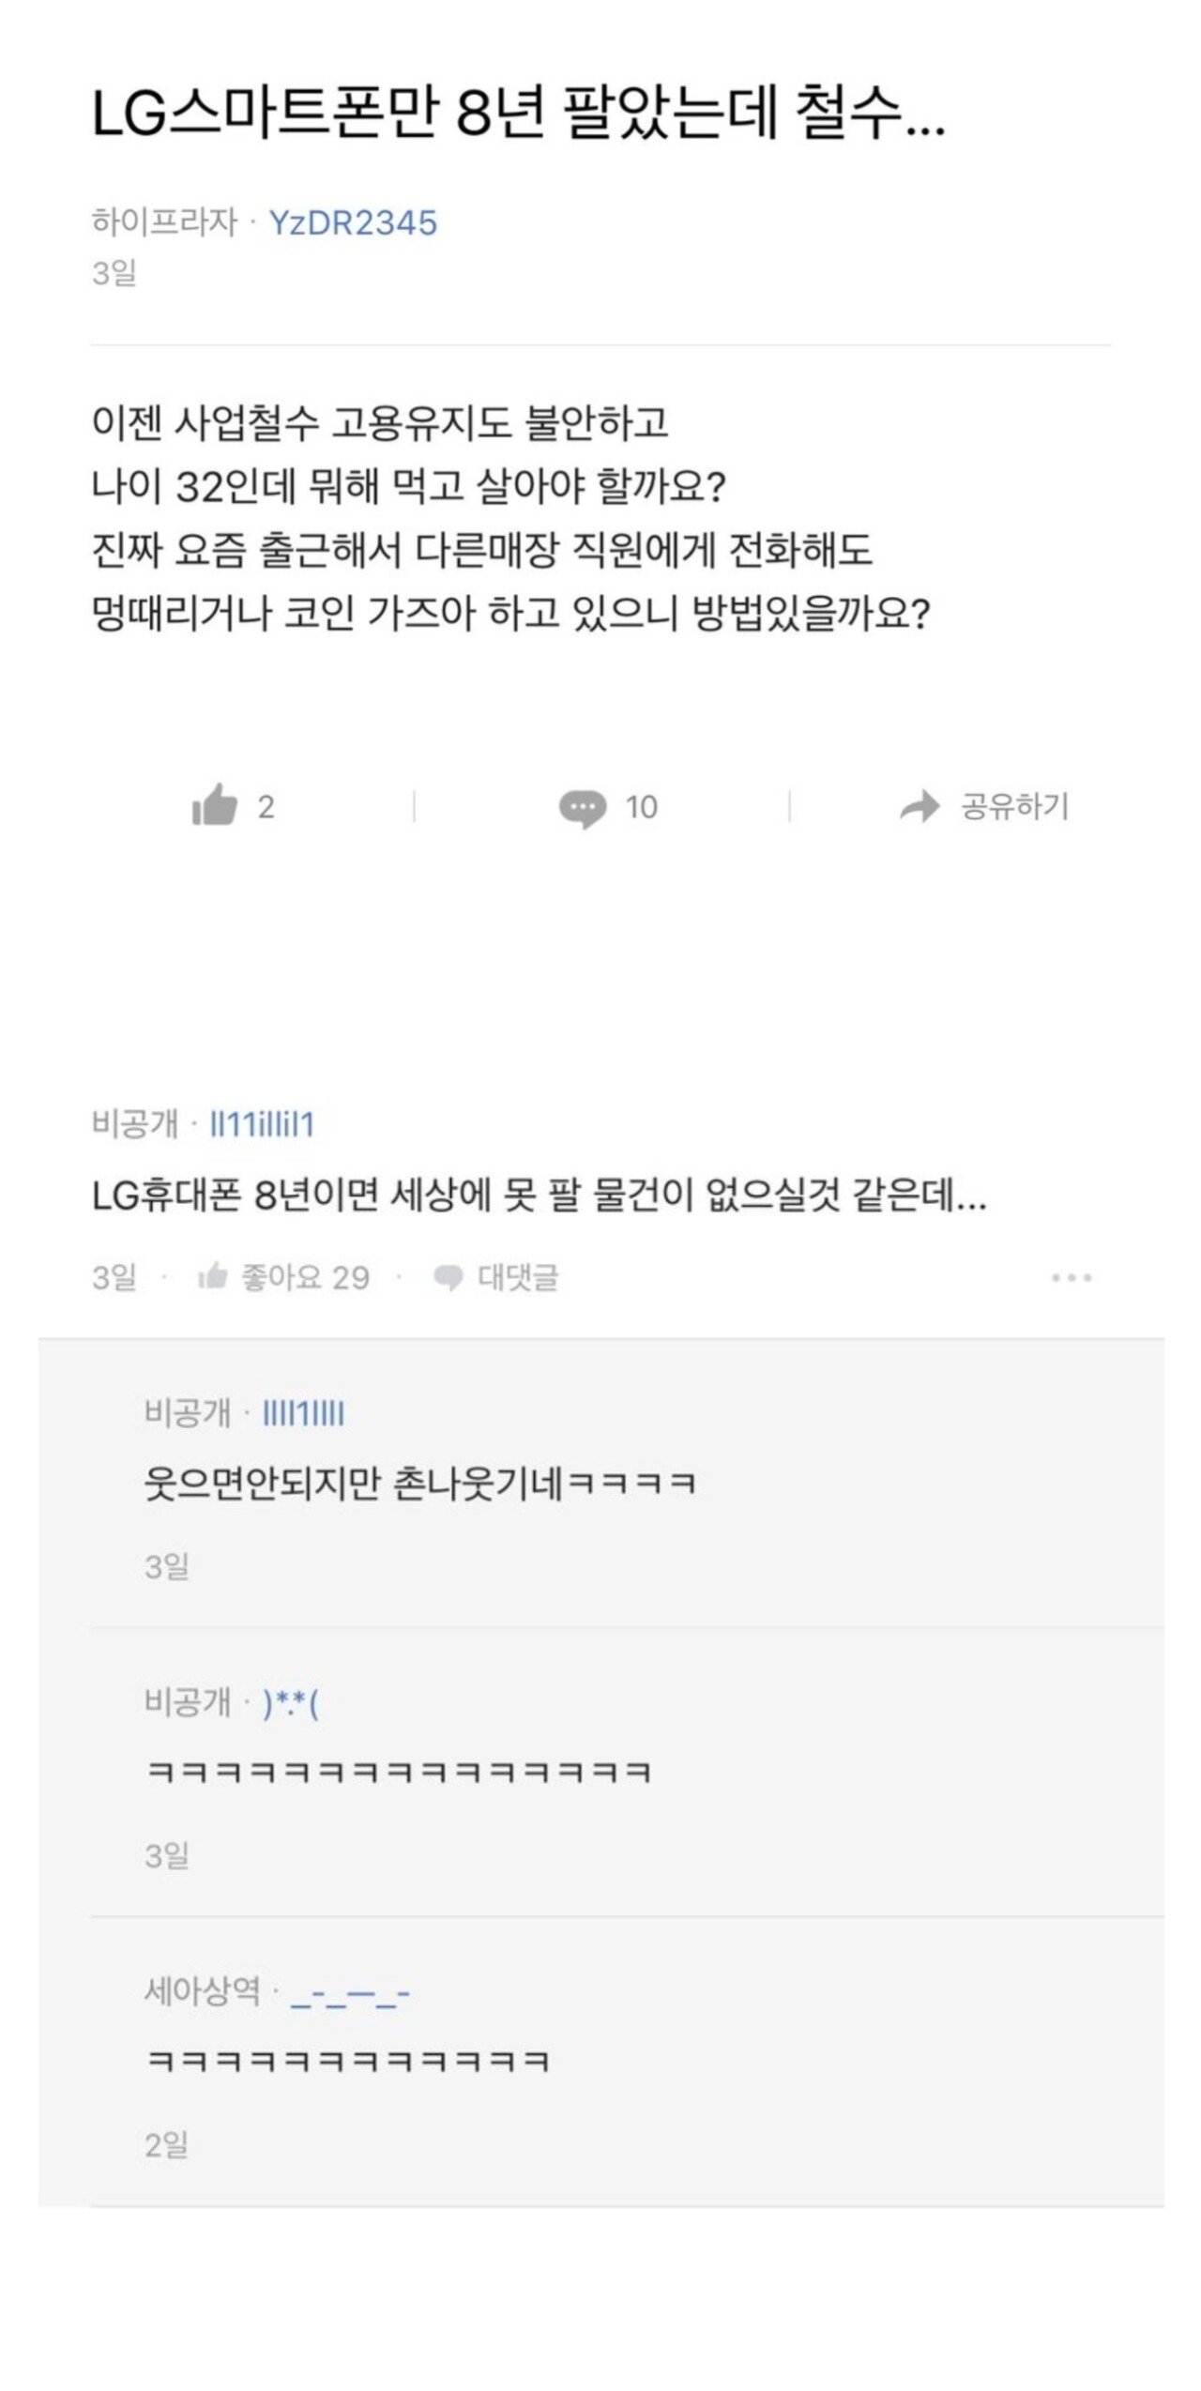The height and width of the screenshot is (2391, 1201).
Task: Open author profile YzDR2345
Action: (x=353, y=222)
